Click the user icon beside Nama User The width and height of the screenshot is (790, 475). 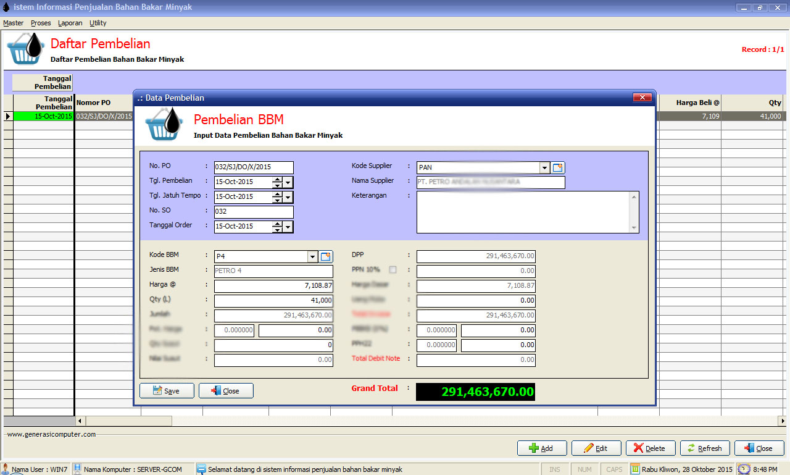(6, 469)
